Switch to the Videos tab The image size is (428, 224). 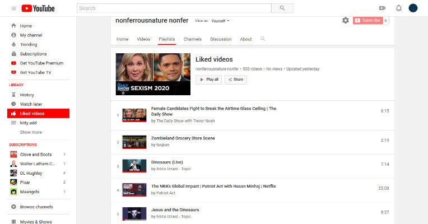tap(143, 39)
